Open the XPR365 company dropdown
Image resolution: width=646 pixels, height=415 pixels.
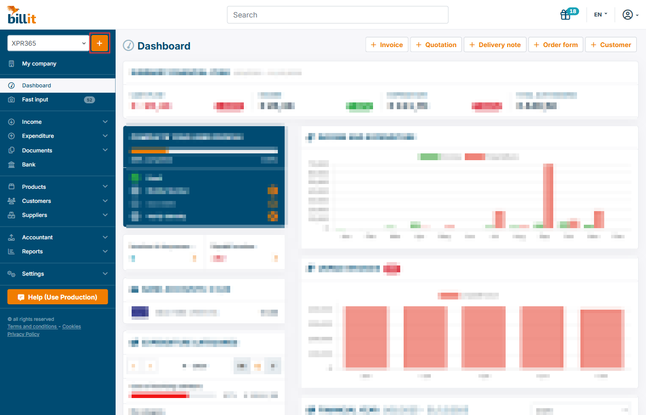coord(48,43)
